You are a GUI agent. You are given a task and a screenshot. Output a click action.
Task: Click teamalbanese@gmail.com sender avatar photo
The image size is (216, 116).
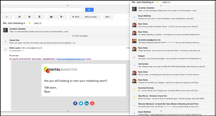click(x=134, y=41)
